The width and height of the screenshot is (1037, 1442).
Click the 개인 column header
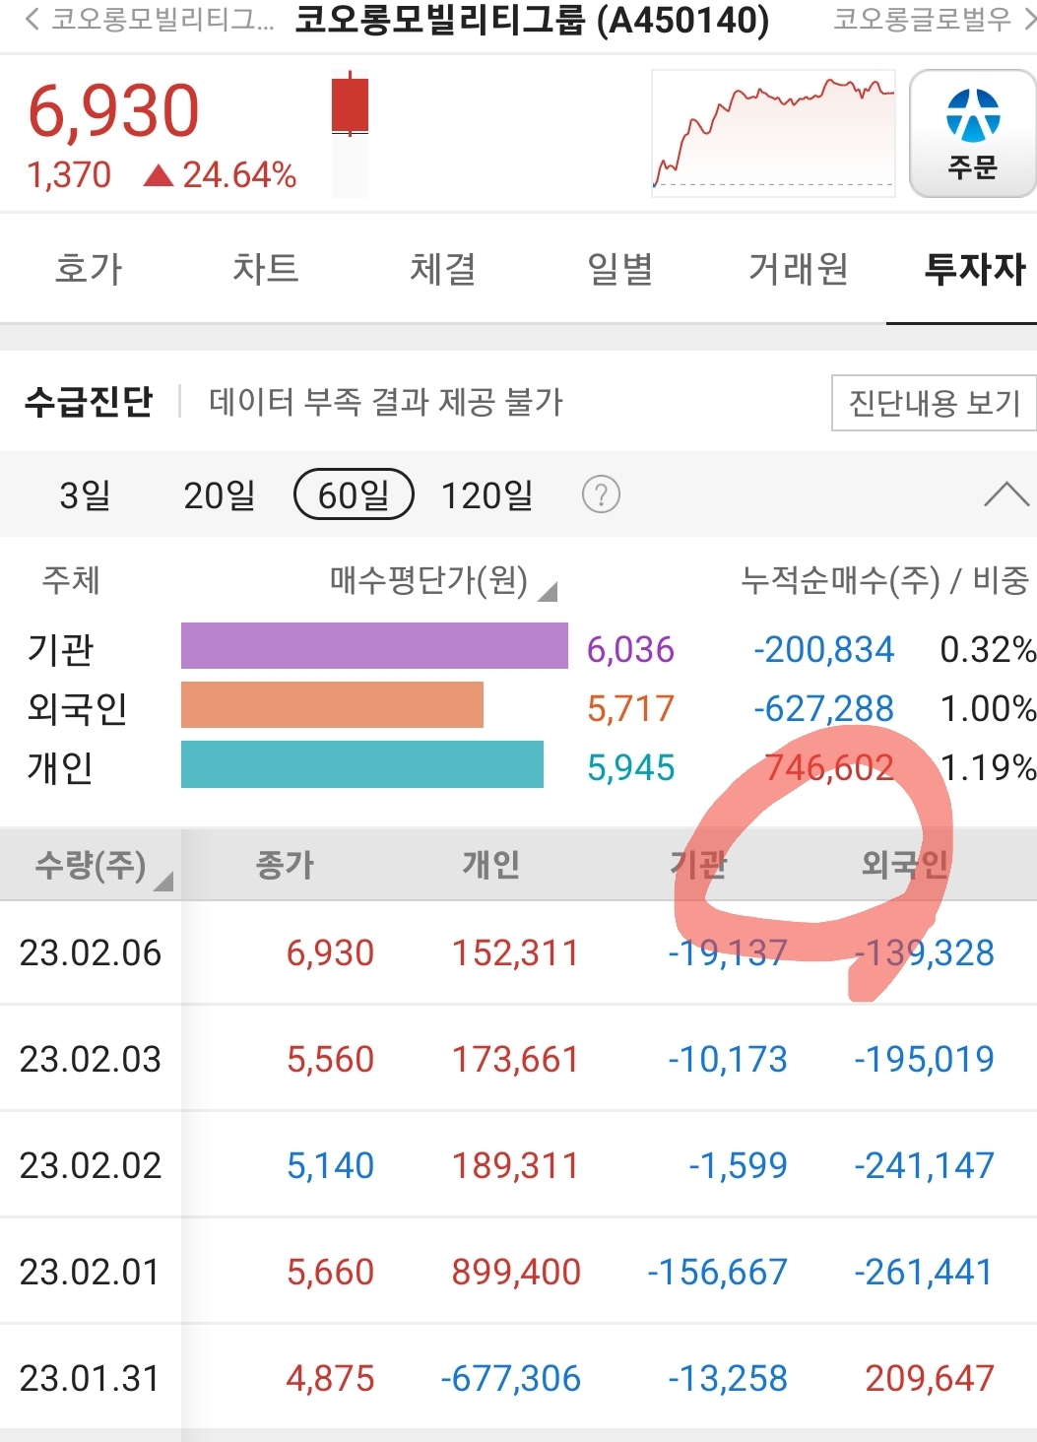coord(491,865)
